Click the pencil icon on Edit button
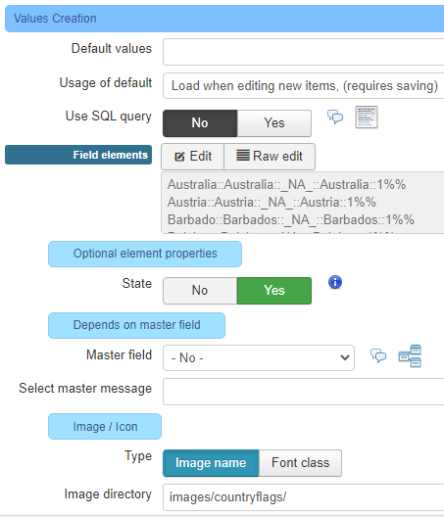This screenshot has height=517, width=444. [179, 157]
